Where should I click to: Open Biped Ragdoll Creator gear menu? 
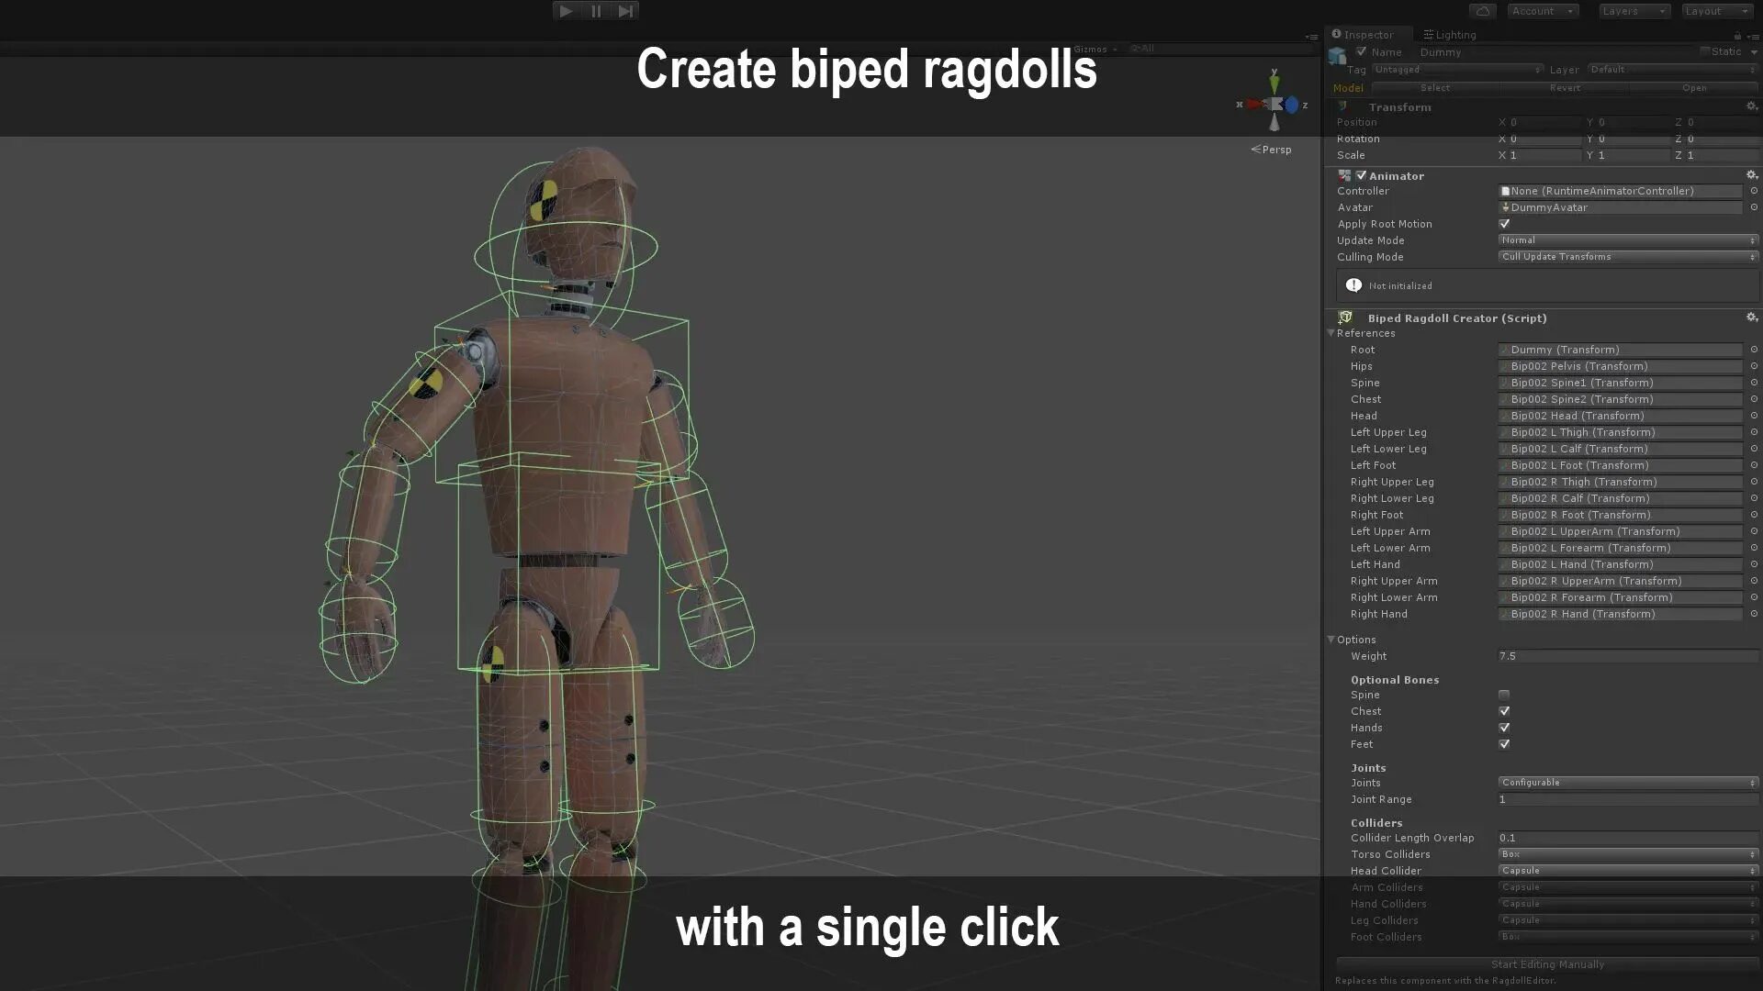[x=1751, y=317]
